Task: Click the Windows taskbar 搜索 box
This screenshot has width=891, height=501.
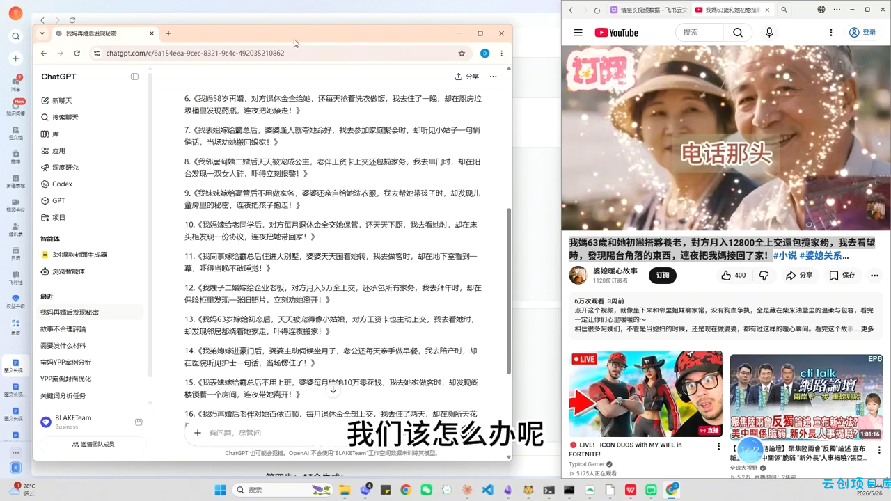Action: click(283, 490)
